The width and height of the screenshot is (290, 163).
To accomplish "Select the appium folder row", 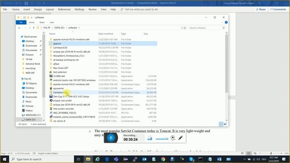I will pyautogui.click(x=103, y=43).
